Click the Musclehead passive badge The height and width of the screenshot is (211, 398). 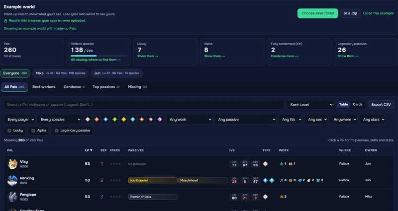tap(202, 180)
